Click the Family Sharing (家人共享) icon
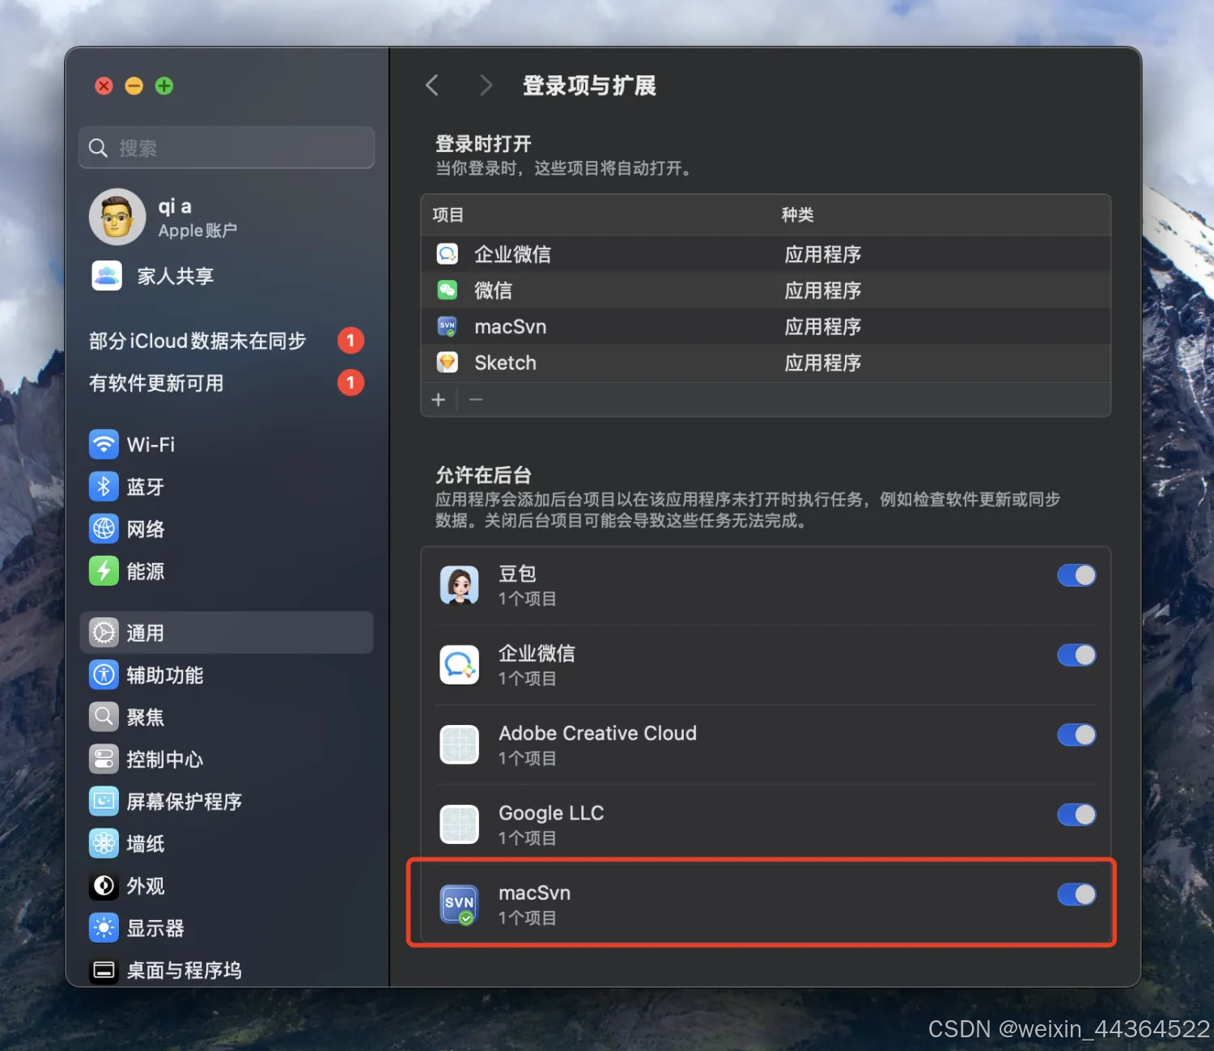Image resolution: width=1214 pixels, height=1051 pixels. 107,276
